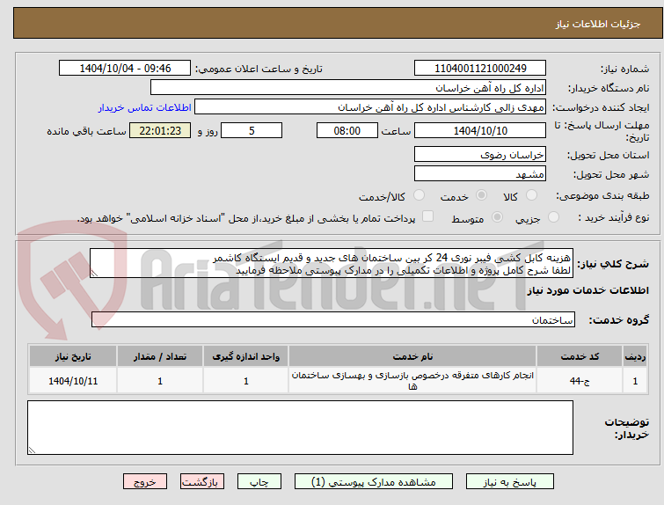The width and height of the screenshot is (664, 505).
Task: Click the نوع فرآیند خرید label
Action: coord(613,218)
